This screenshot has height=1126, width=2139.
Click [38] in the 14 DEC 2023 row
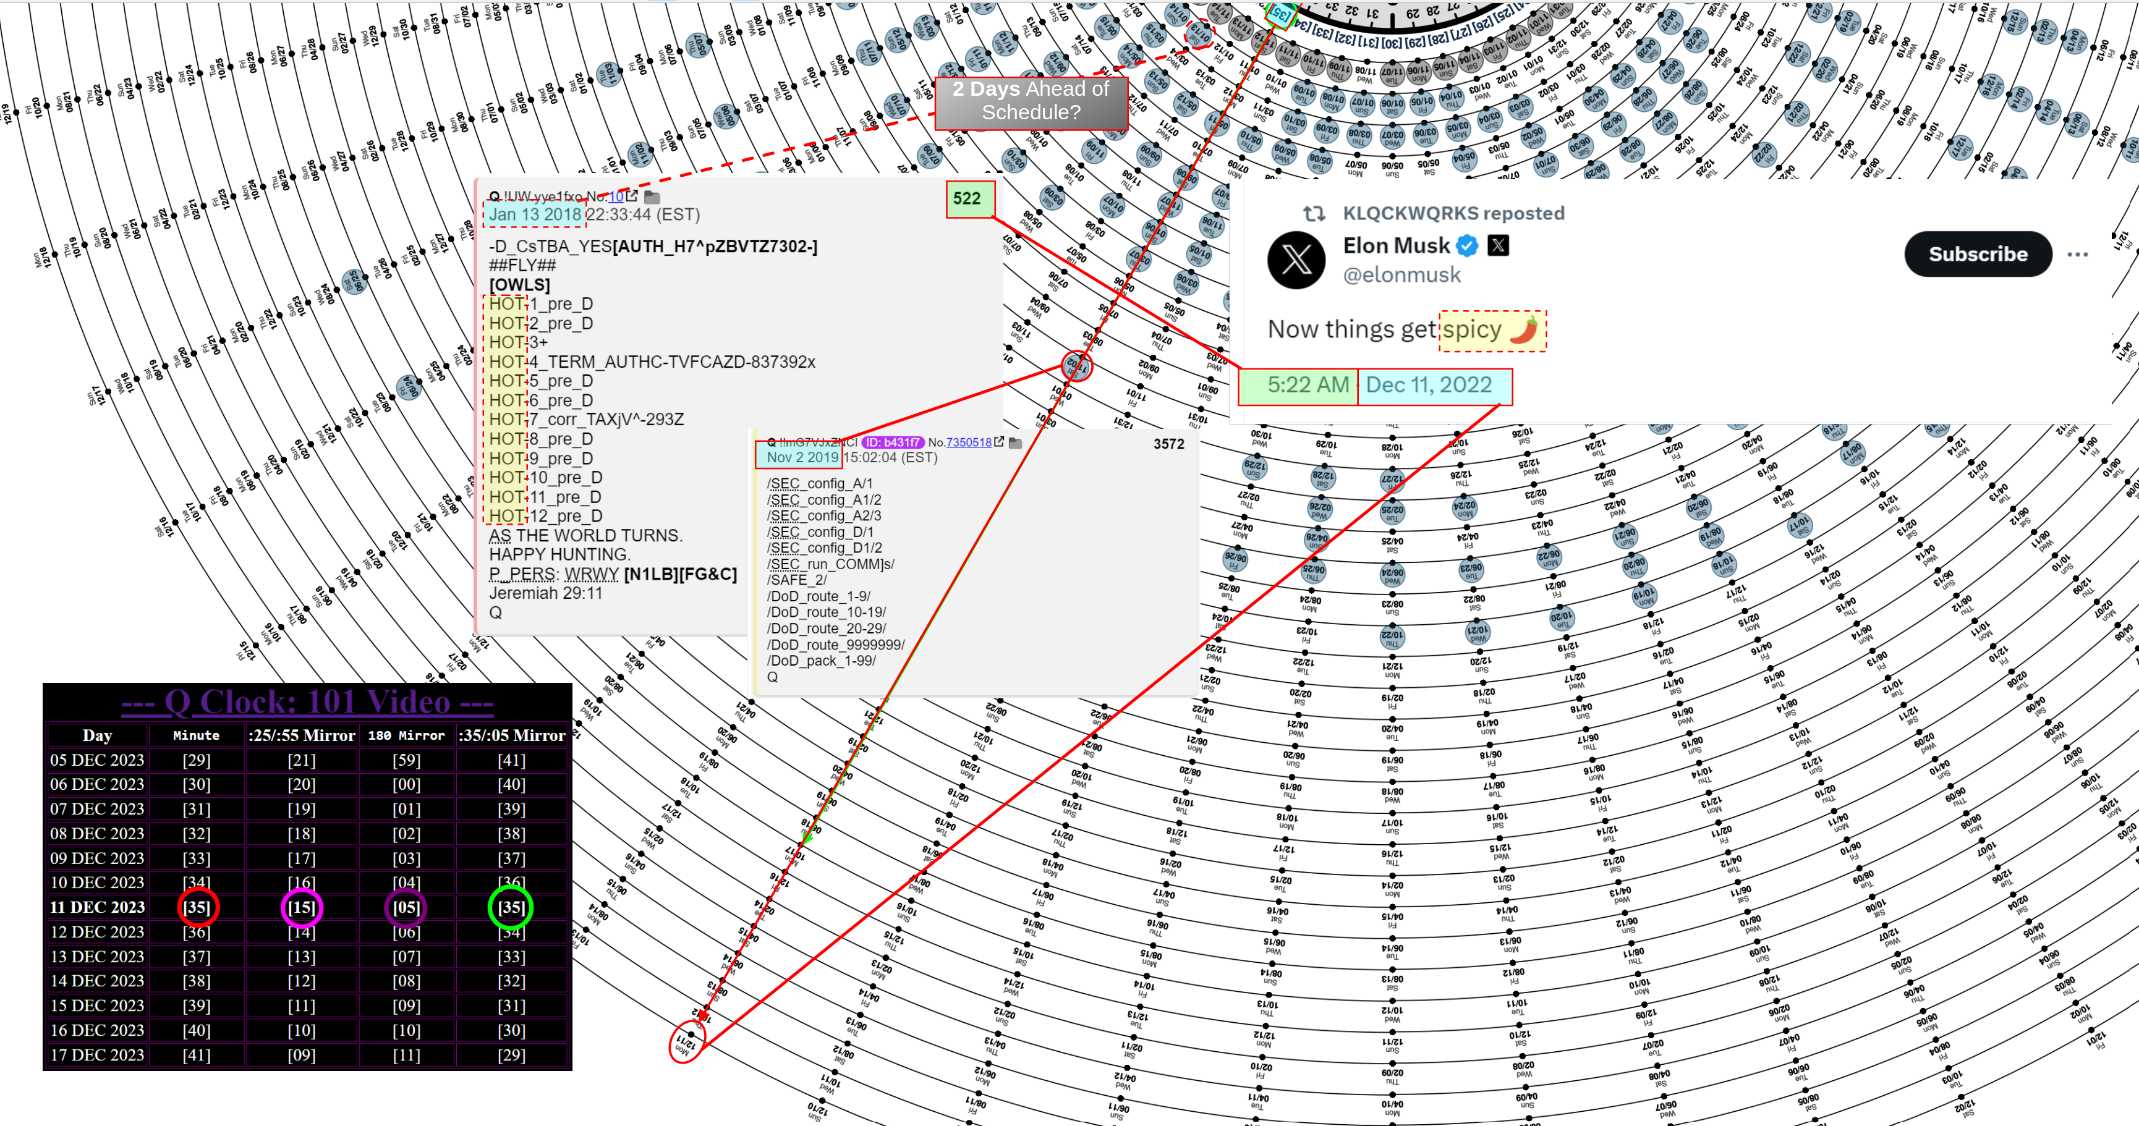196,981
